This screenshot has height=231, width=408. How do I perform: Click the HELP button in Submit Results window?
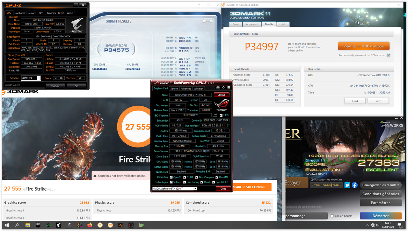(208, 21)
